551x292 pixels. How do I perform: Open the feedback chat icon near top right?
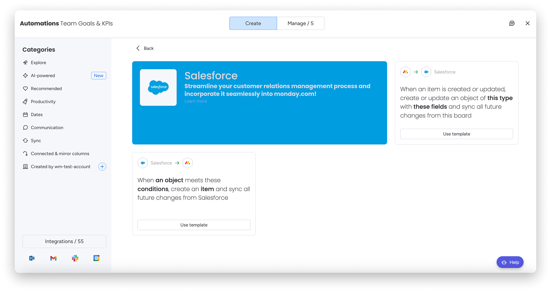(x=512, y=23)
